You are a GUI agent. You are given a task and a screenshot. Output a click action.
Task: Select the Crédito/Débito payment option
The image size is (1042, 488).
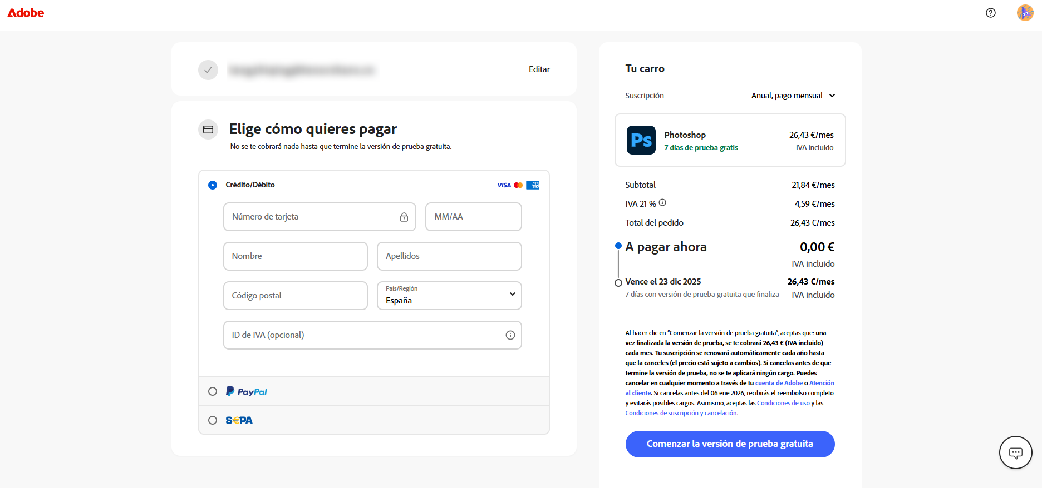[x=213, y=185]
